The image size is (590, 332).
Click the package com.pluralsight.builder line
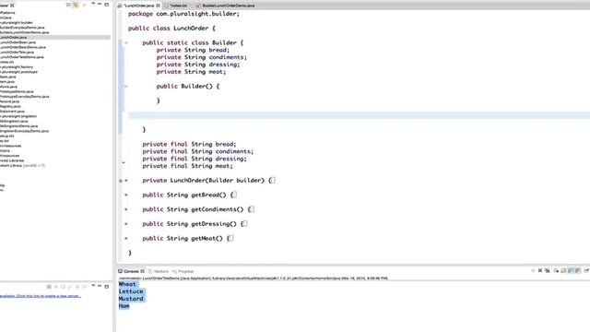coord(183,14)
